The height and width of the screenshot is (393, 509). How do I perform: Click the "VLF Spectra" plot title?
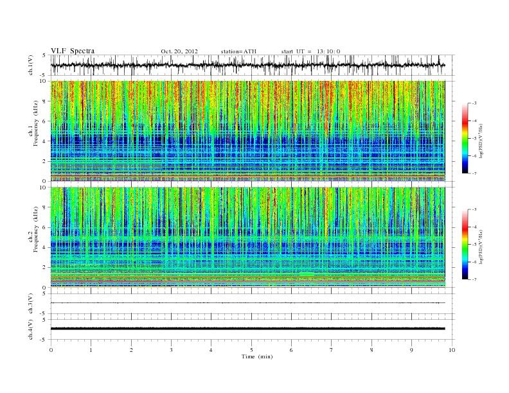pyautogui.click(x=73, y=51)
